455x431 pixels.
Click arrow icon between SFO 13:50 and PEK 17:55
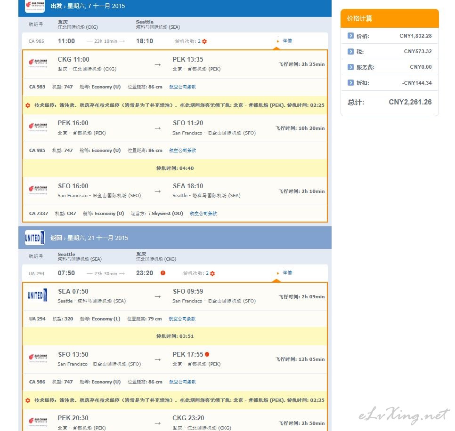coord(158,359)
